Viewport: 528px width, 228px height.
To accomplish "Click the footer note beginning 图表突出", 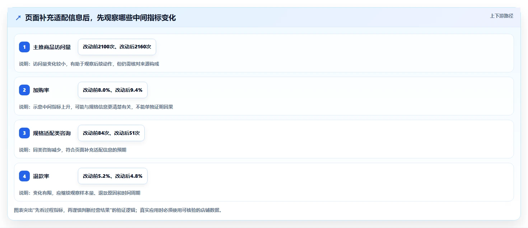I will pos(118,210).
